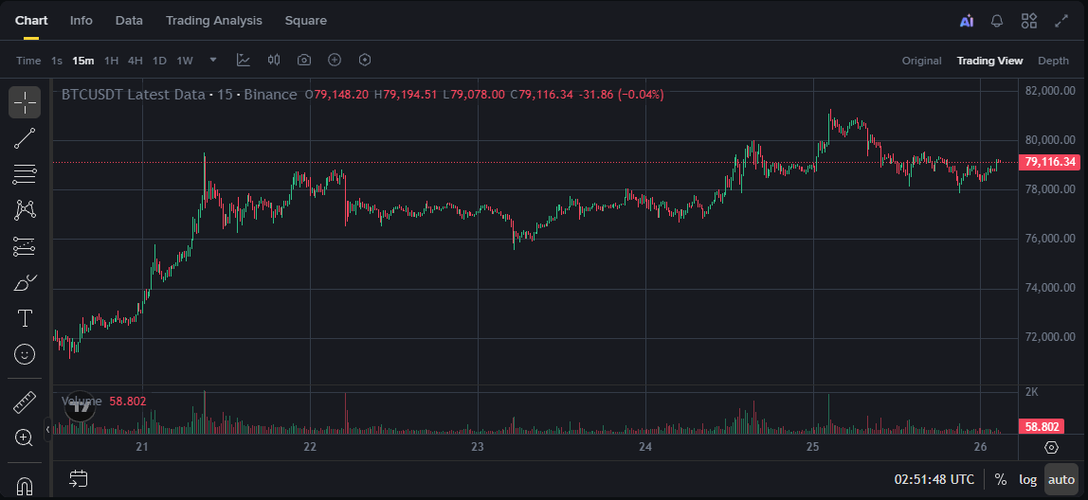The height and width of the screenshot is (500, 1088).
Task: Switch to Trading View chart
Action: tap(989, 61)
